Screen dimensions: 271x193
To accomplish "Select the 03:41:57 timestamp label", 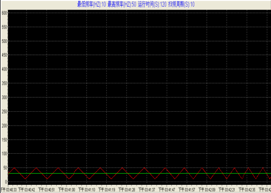I will pos(187,190).
